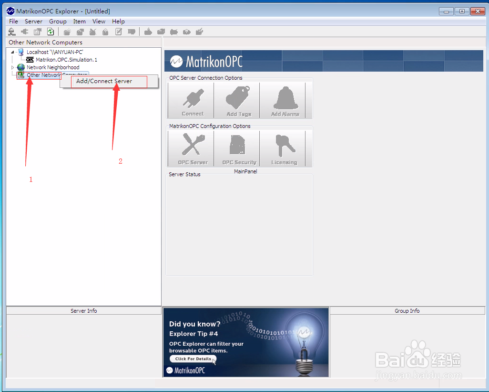The image size is (489, 392).
Task: Select Localhost '\\ANYUAN-PC' tree item
Action: [55, 52]
